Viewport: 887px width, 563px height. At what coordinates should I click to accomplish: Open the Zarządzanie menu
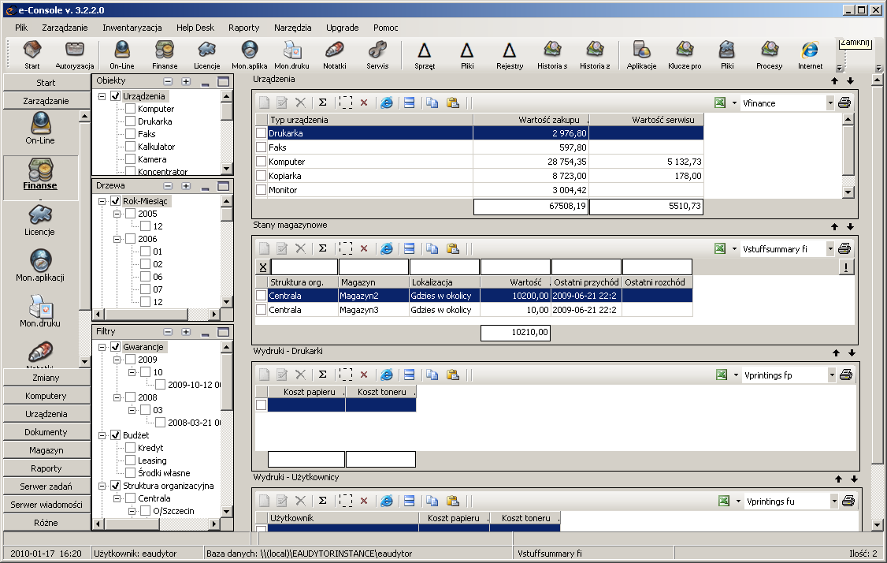pyautogui.click(x=65, y=27)
